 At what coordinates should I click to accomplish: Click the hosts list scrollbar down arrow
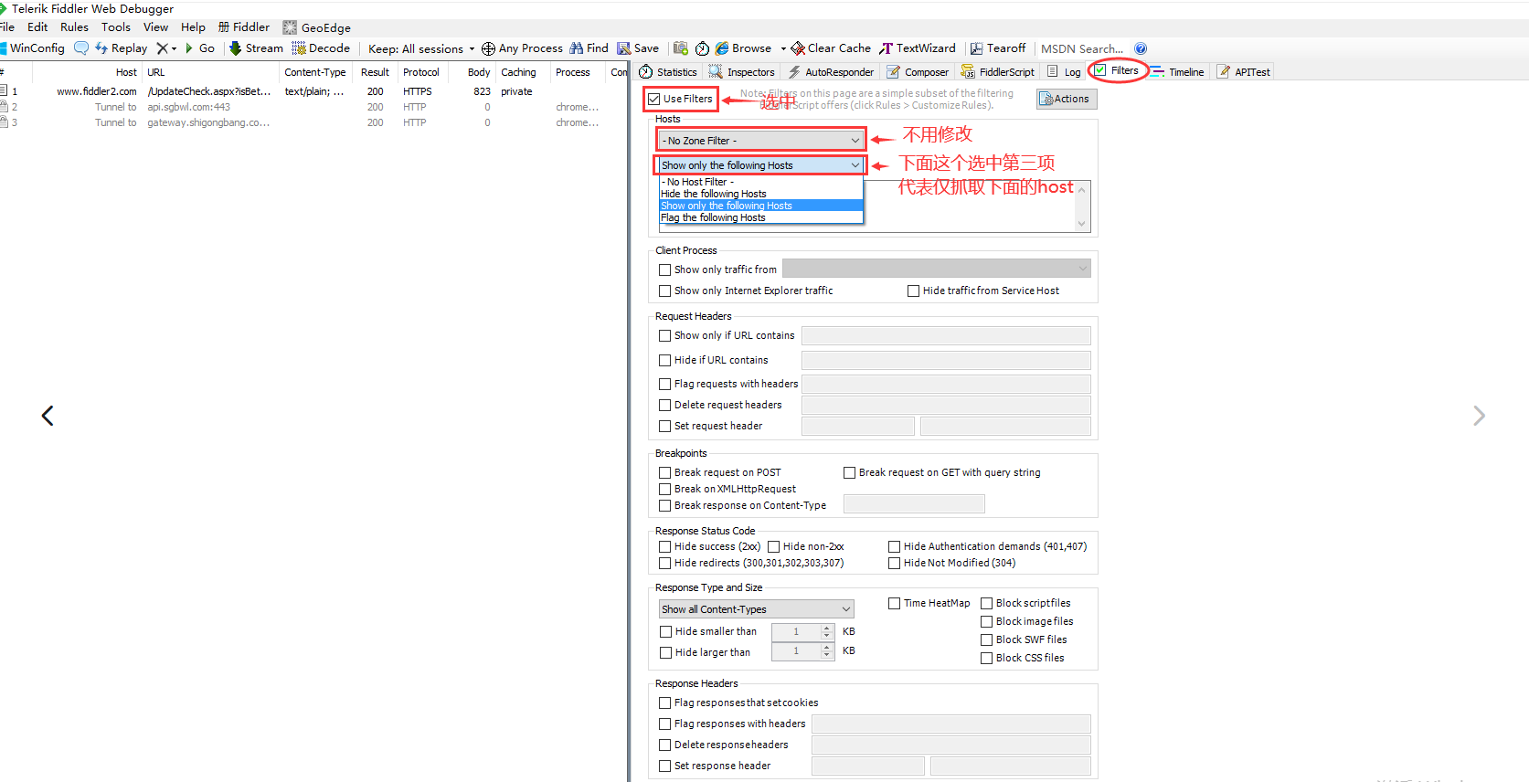coord(1082,224)
